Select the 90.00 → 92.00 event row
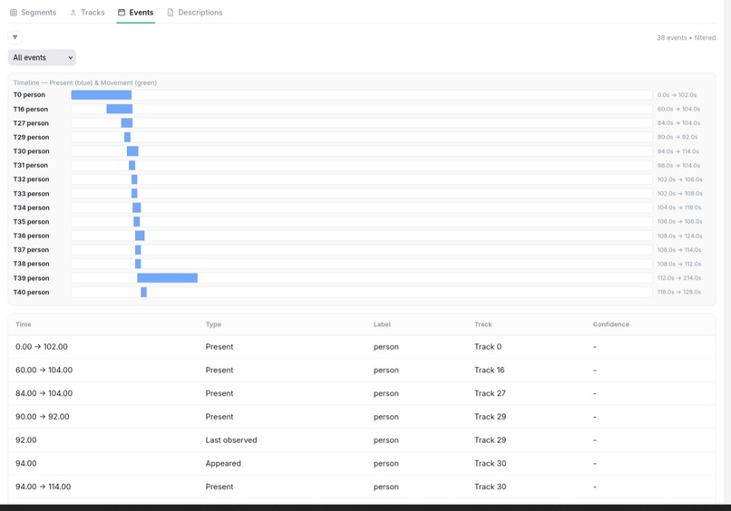Image resolution: width=731 pixels, height=511 pixels. tap(361, 417)
